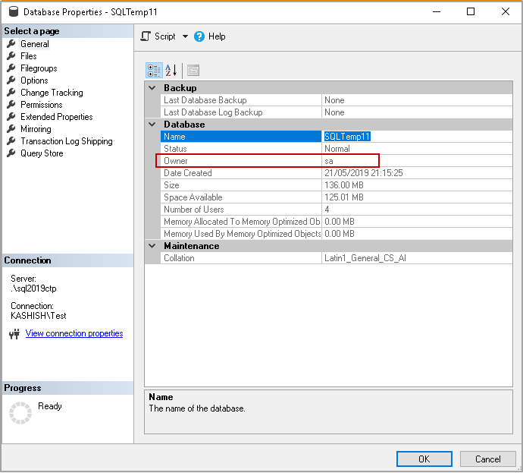Screen dimensions: 523x473
Task: Click the Help question mark icon
Action: click(x=199, y=36)
